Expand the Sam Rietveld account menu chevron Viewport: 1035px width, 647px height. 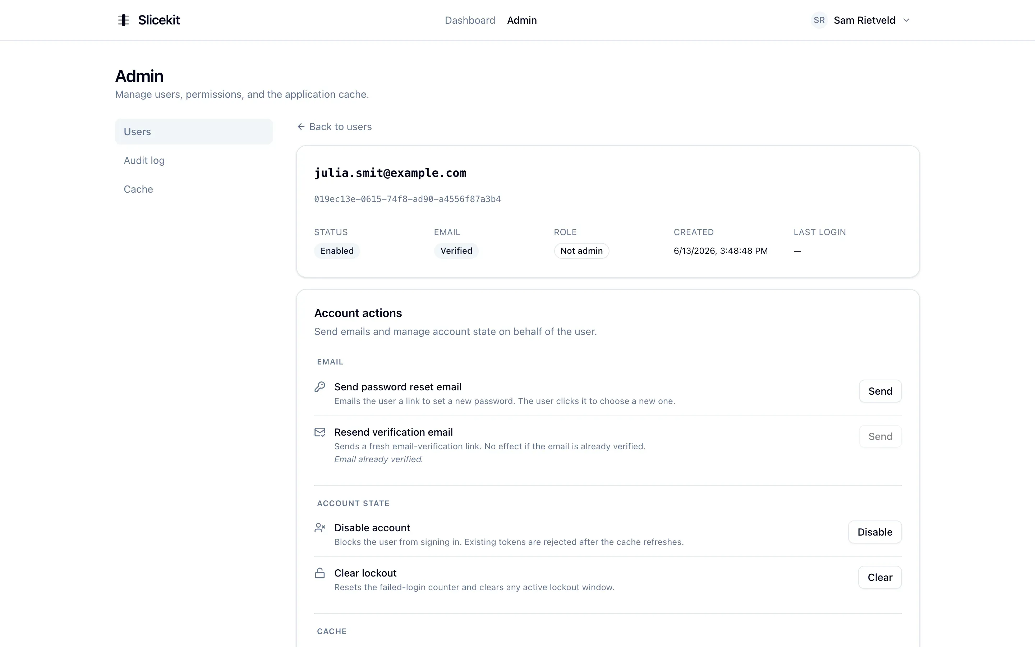click(906, 20)
